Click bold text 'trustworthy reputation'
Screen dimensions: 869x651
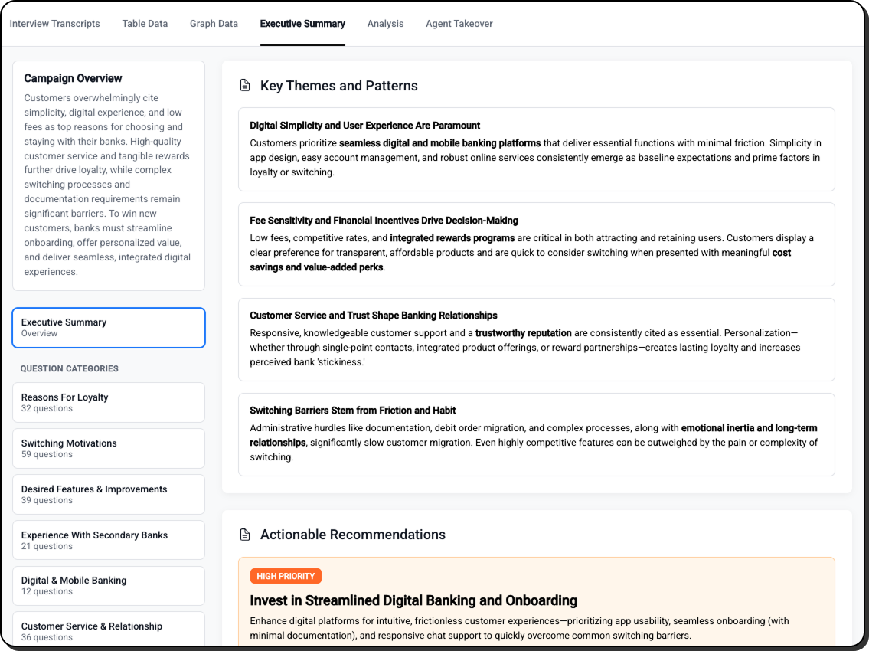523,333
